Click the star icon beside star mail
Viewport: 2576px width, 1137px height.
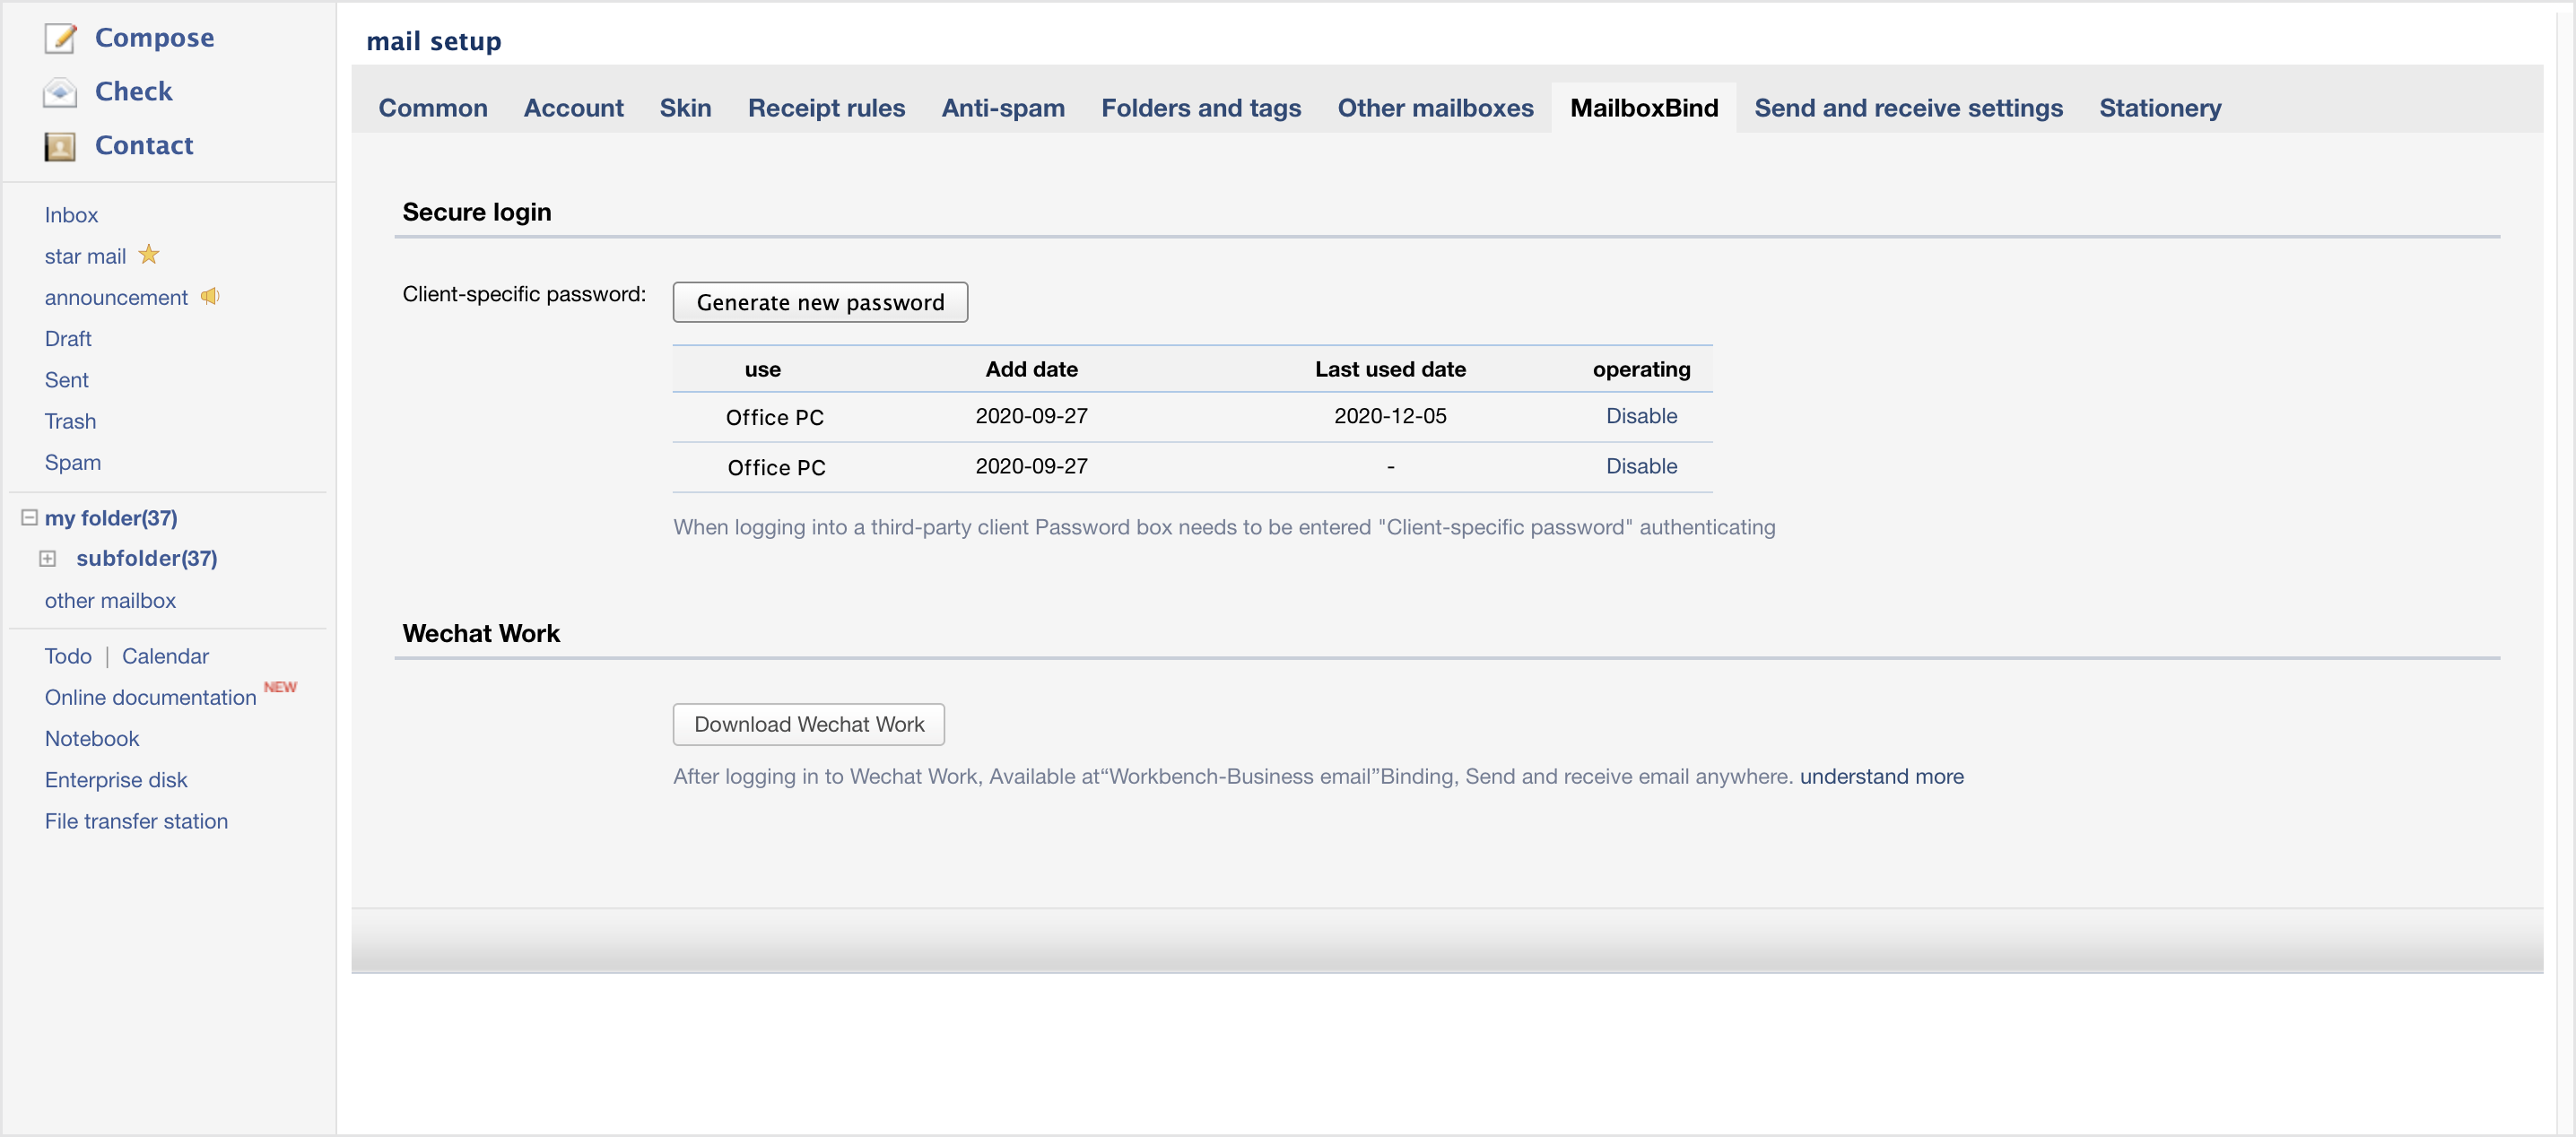click(x=149, y=255)
